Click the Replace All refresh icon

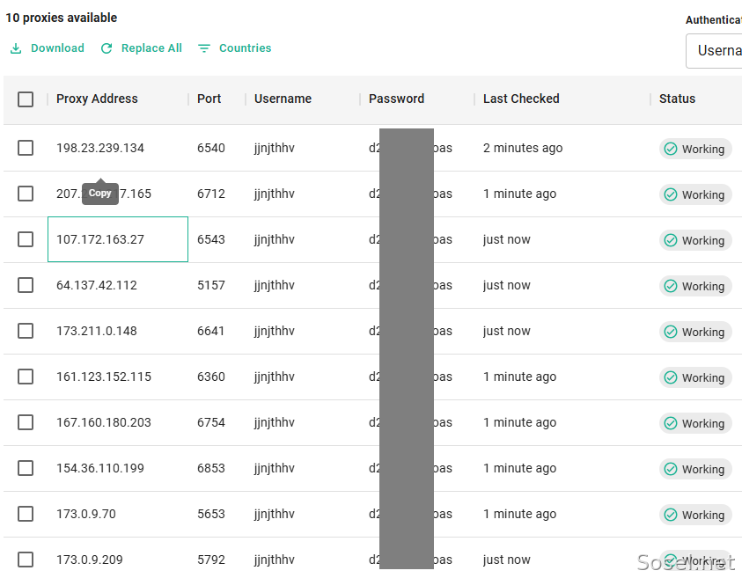pos(107,48)
